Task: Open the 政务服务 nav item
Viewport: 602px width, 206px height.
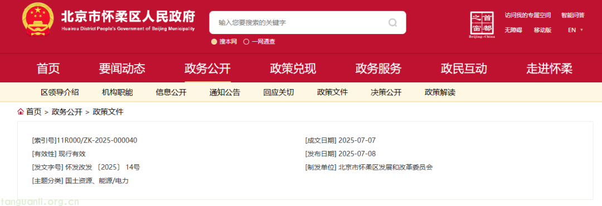Action: (x=378, y=68)
